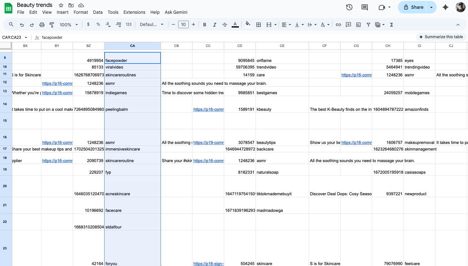The image size is (468, 266).
Task: Open the text color picker
Action: (x=235, y=24)
